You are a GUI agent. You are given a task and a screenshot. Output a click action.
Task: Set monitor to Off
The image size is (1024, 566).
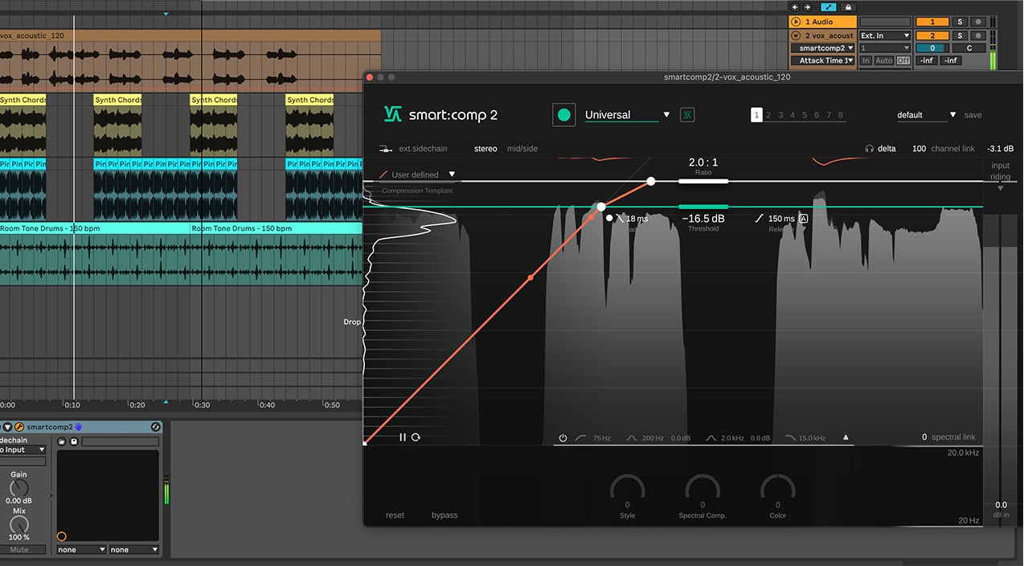[x=903, y=60]
